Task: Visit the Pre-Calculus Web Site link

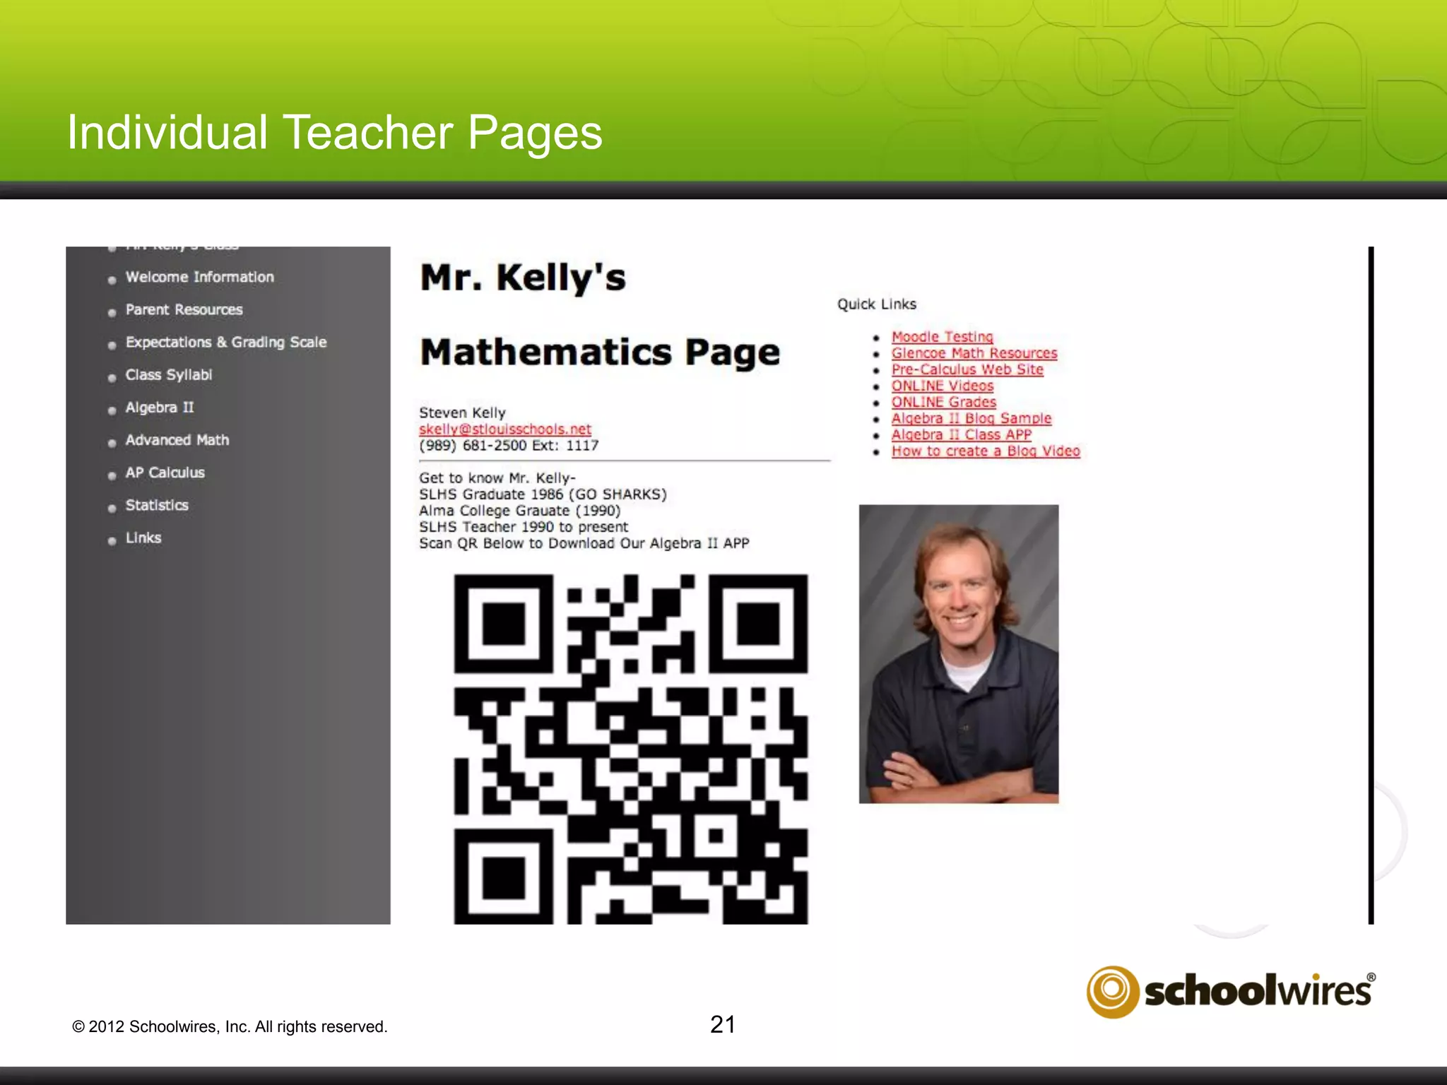Action: click(967, 369)
